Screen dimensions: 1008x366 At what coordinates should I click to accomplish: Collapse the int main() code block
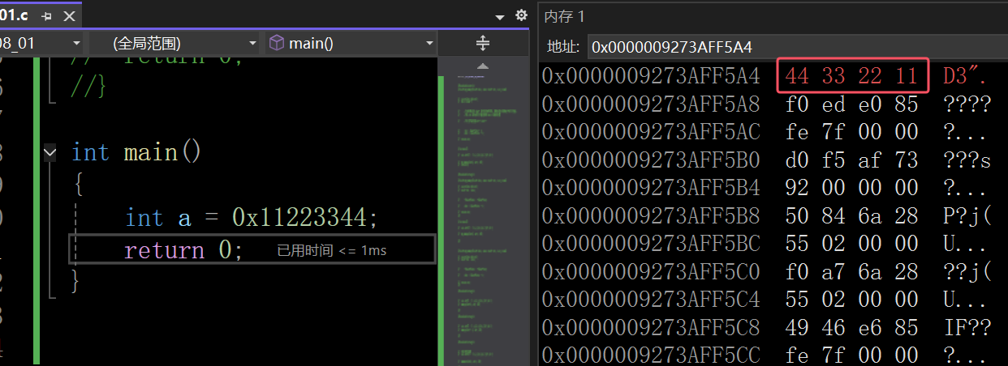(50, 152)
